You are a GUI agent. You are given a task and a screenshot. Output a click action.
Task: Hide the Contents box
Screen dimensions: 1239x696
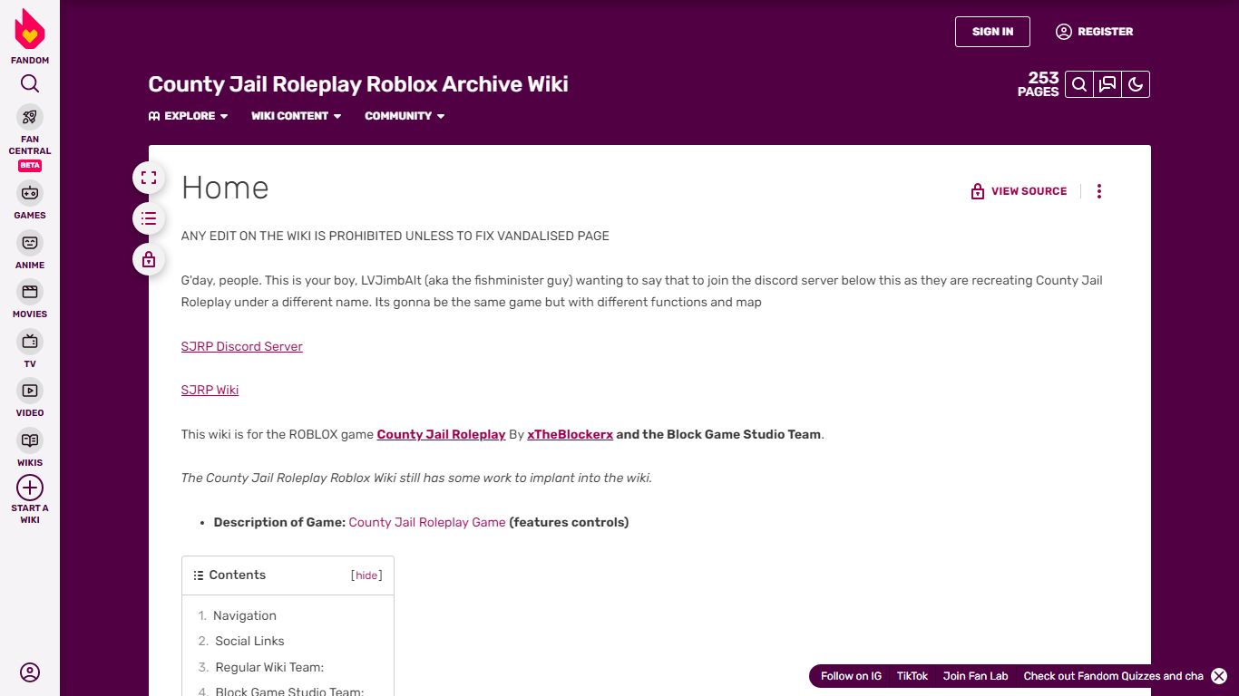coord(366,575)
